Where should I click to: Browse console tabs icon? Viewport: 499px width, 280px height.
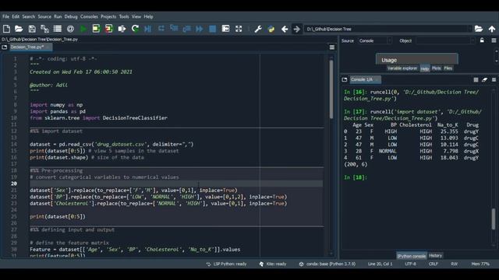[x=345, y=79]
